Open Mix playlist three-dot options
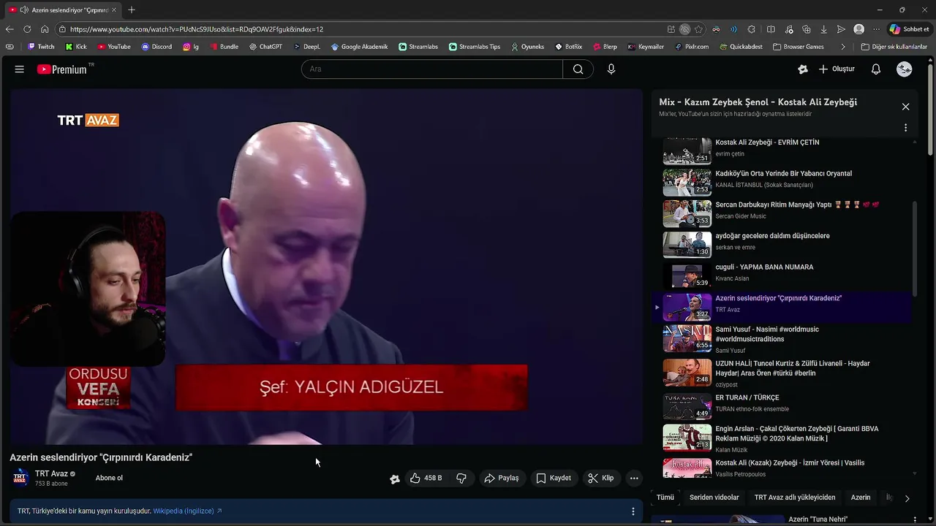Viewport: 936px width, 526px height. [x=905, y=128]
